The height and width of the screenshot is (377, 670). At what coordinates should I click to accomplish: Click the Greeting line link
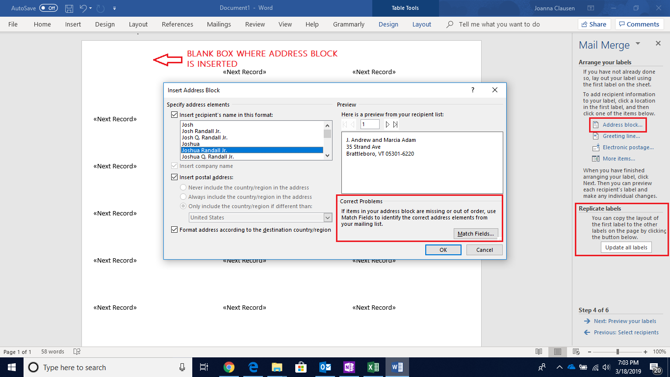click(x=621, y=136)
